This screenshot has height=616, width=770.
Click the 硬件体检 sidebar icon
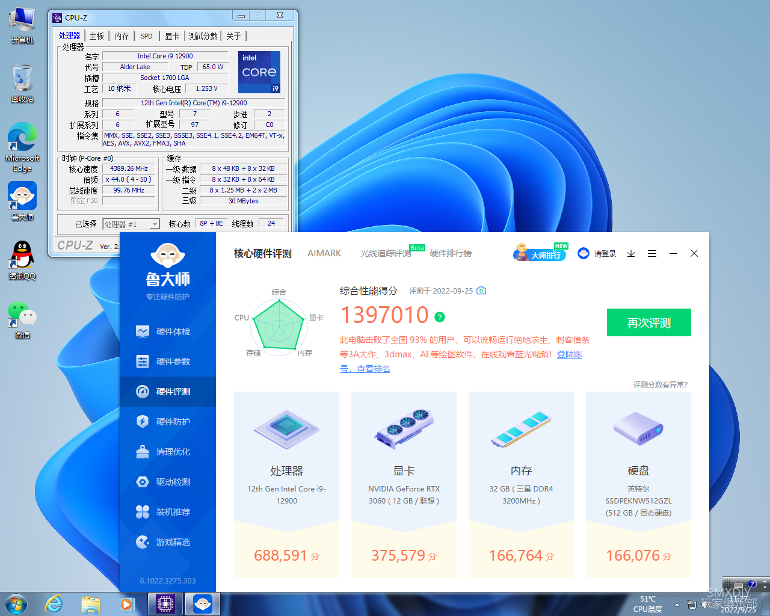(143, 331)
